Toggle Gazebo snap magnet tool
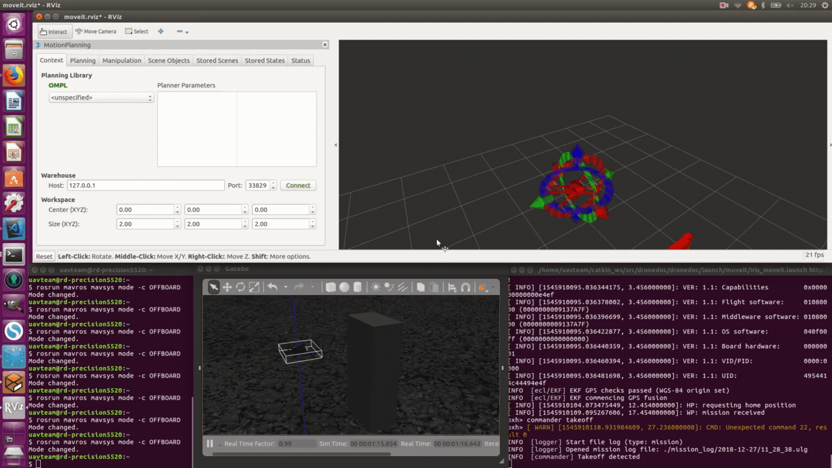 pyautogui.click(x=465, y=287)
